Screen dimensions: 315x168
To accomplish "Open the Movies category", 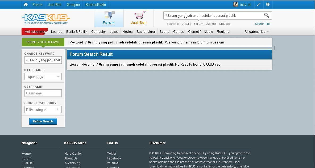I will click(x=127, y=32).
